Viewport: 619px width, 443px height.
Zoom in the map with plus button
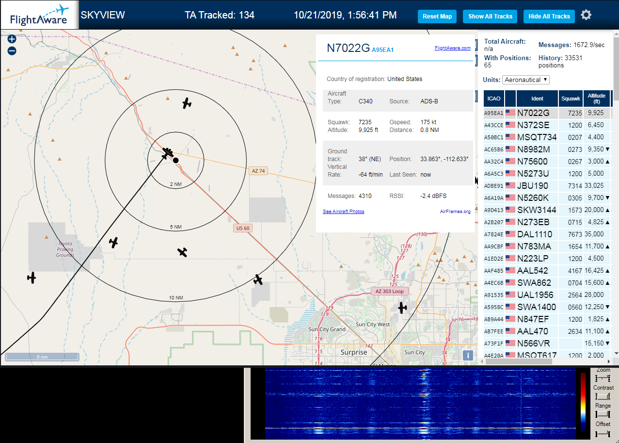pyautogui.click(x=12, y=39)
